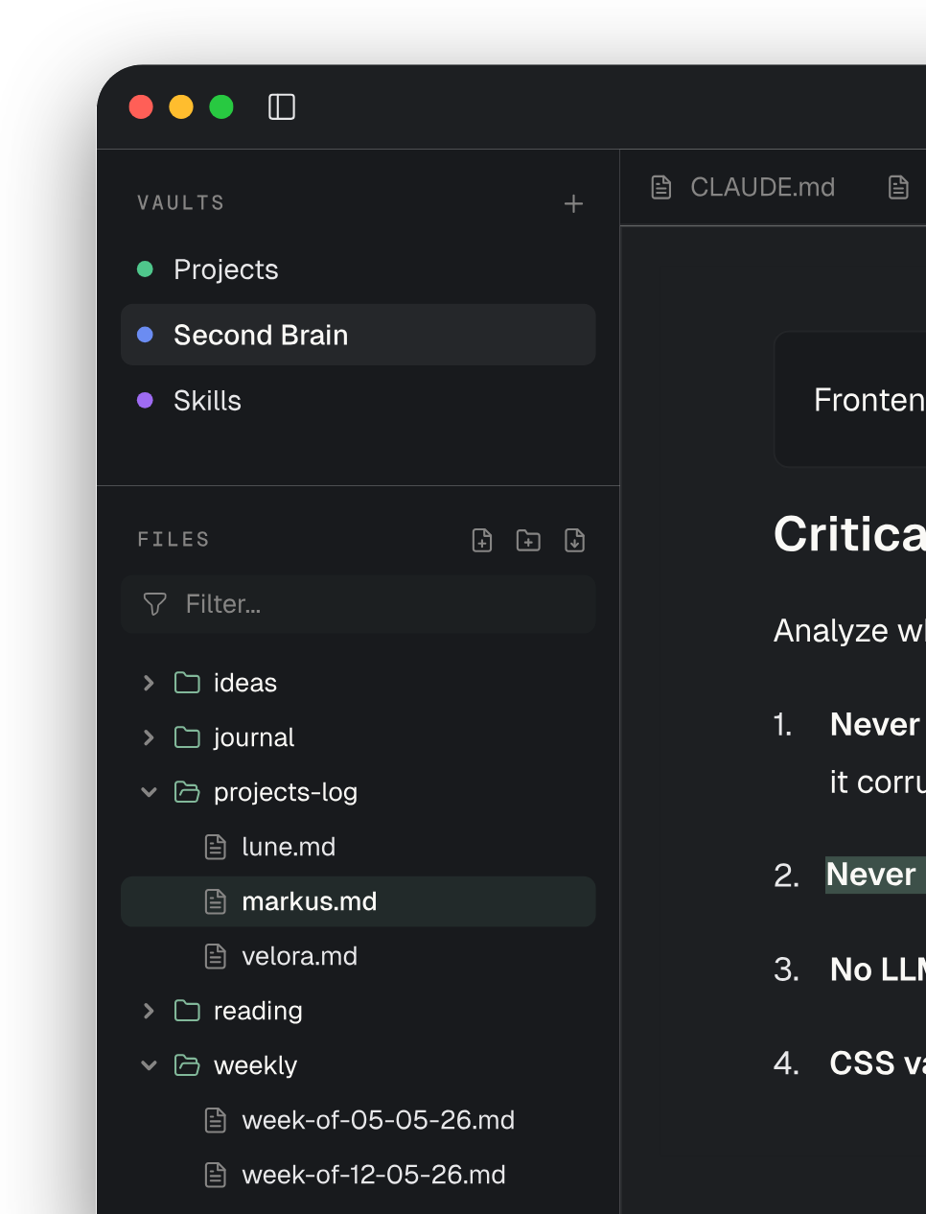Open the second document tab icon
Image resolution: width=926 pixels, height=1214 pixels.
pos(898,187)
